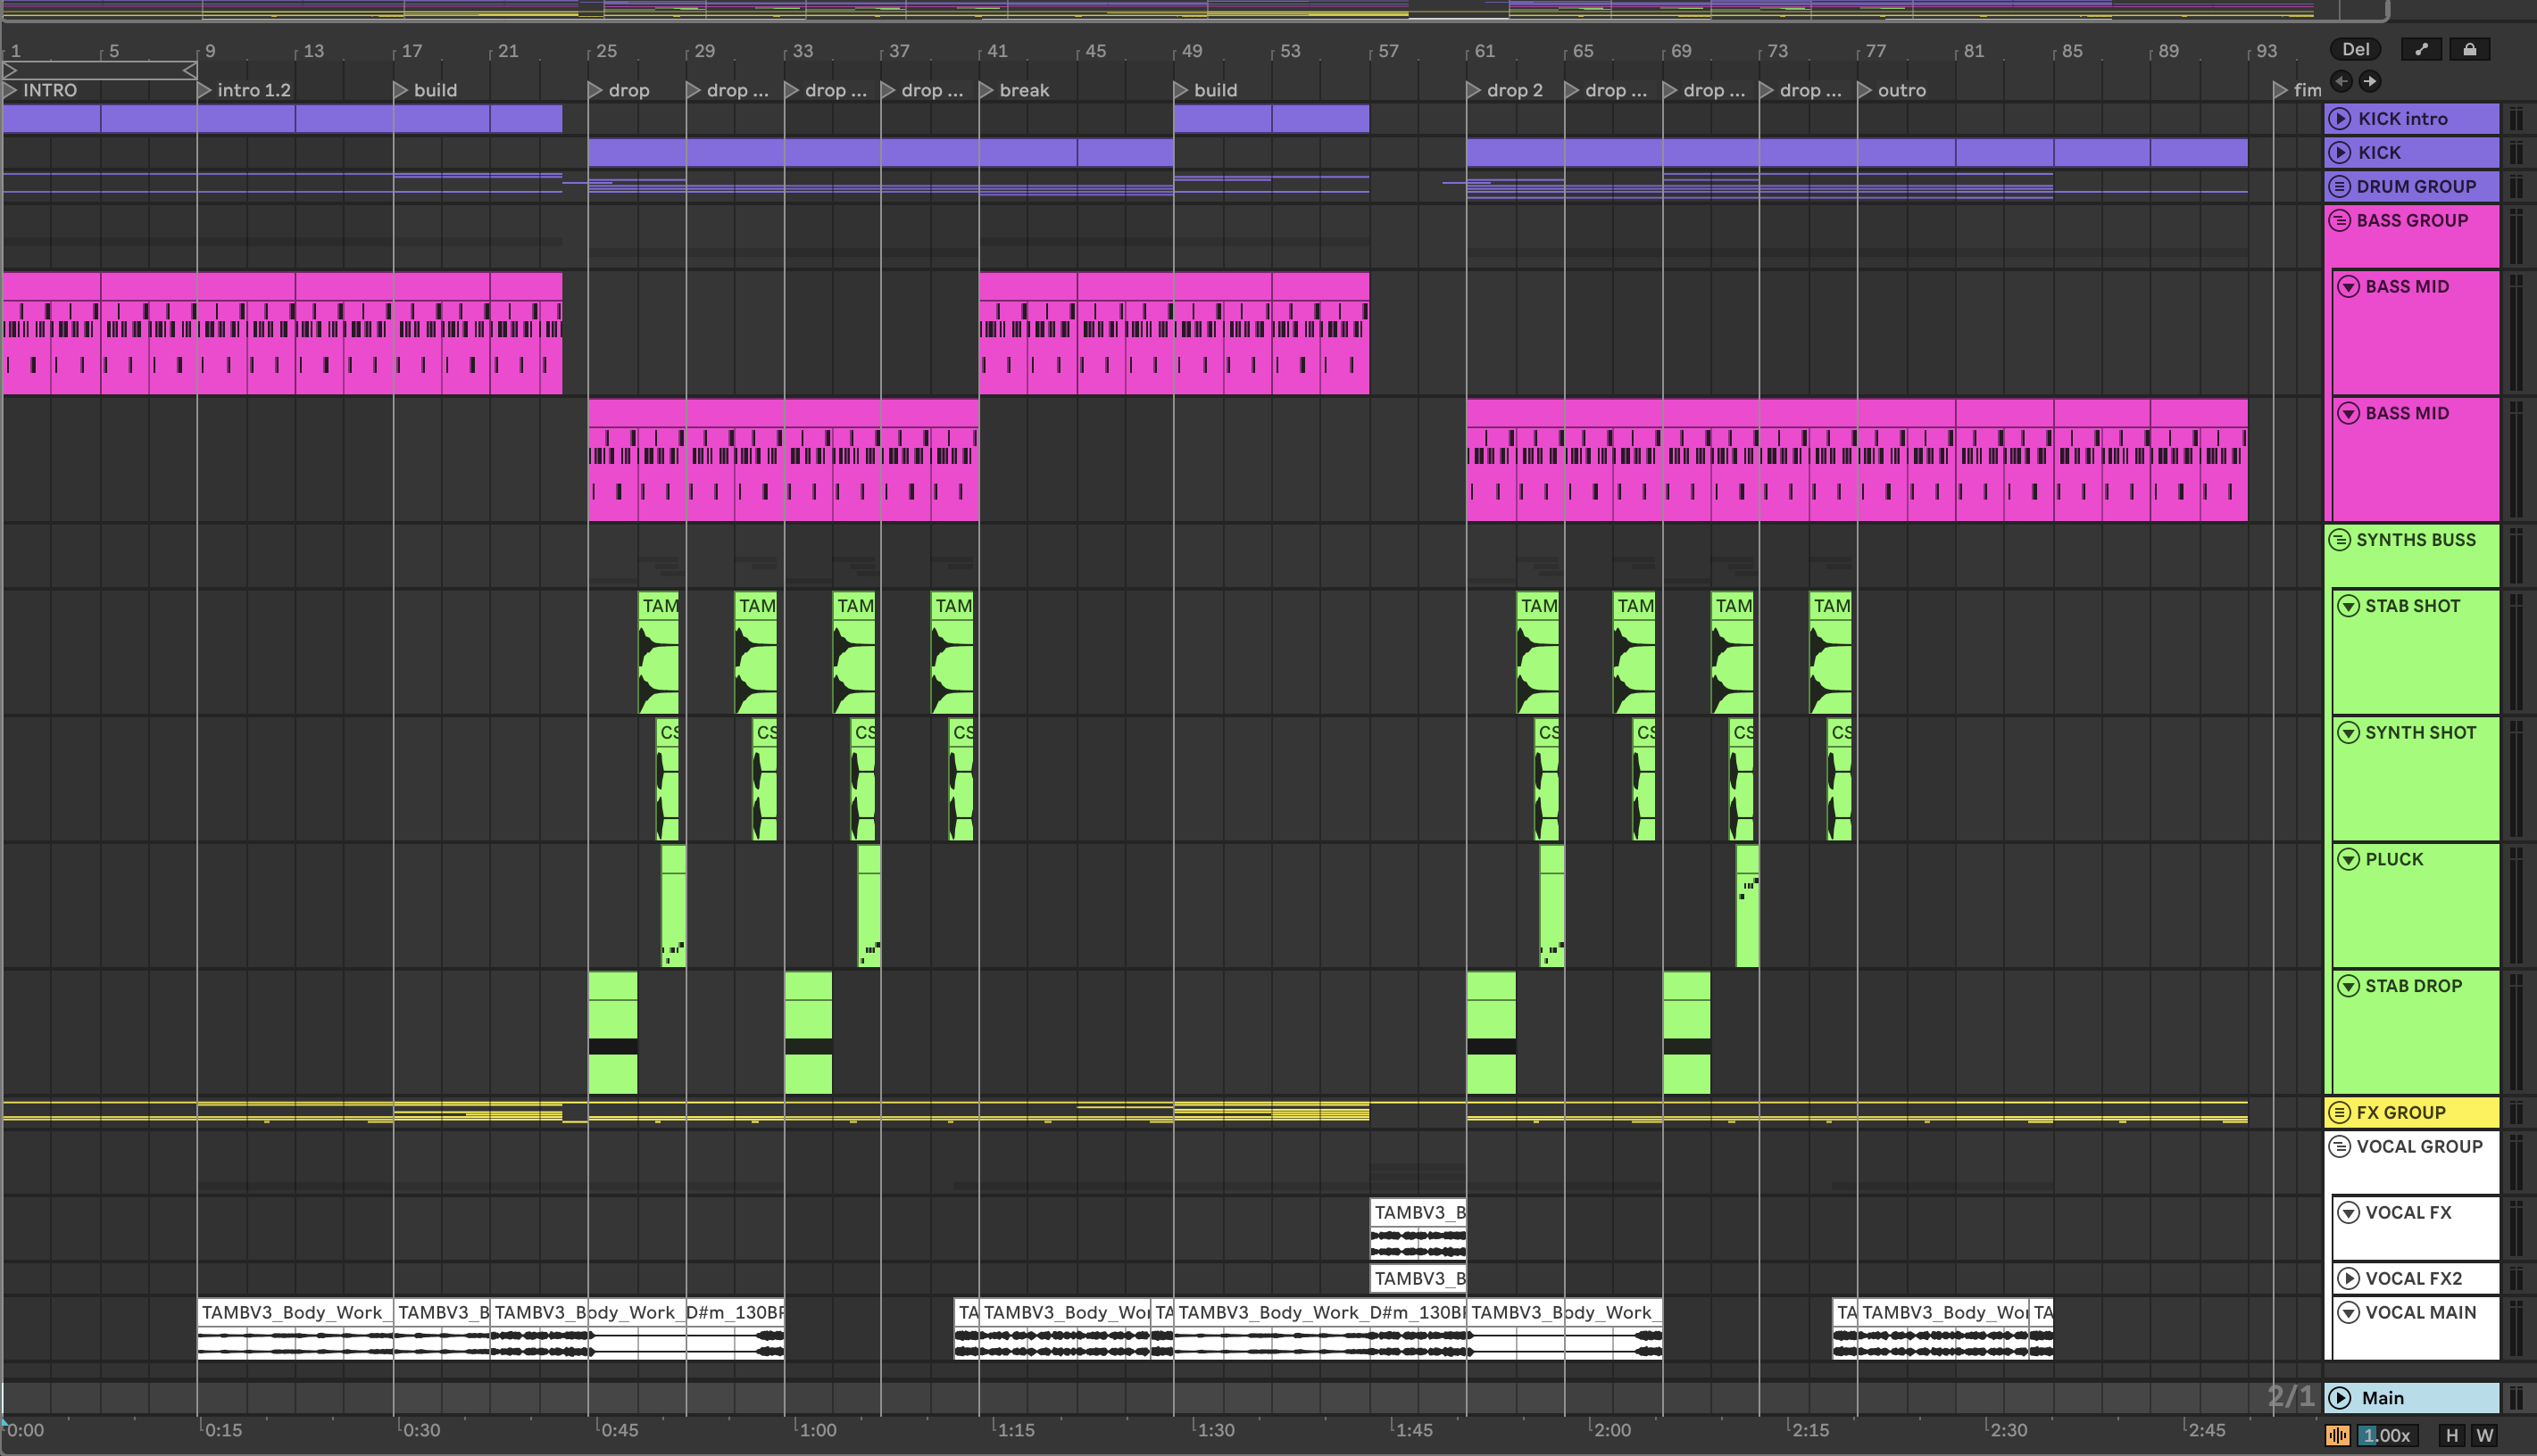This screenshot has width=2537, height=1456.
Task: Toggle the orange waveform follow icon
Action: 2338,1435
